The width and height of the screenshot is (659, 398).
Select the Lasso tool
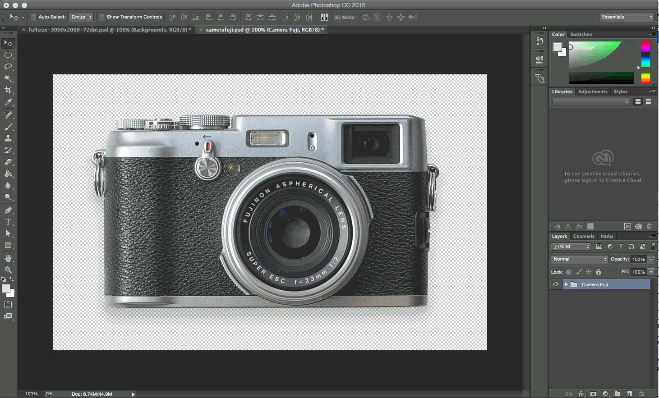(x=8, y=67)
